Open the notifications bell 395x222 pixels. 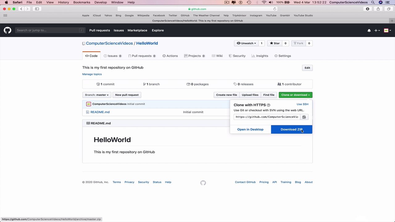pos(369,31)
